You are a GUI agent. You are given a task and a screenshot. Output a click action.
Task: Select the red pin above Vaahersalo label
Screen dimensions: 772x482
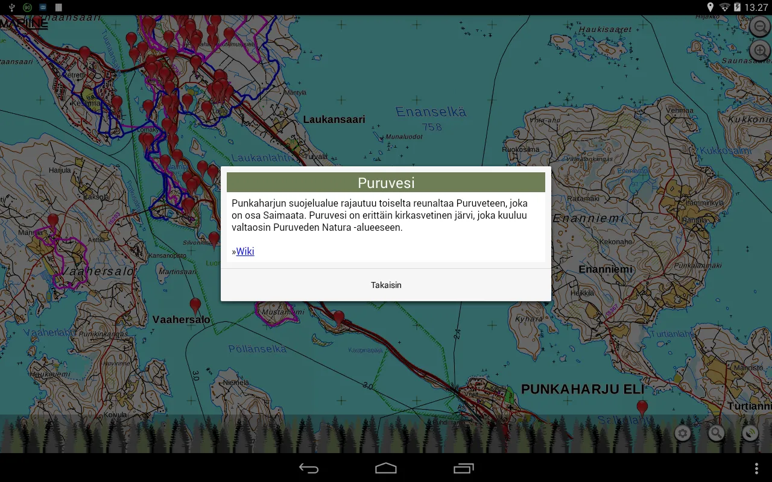(x=195, y=305)
